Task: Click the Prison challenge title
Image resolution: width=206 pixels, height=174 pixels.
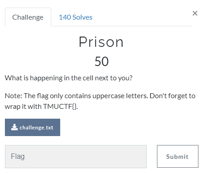Action: [101, 42]
